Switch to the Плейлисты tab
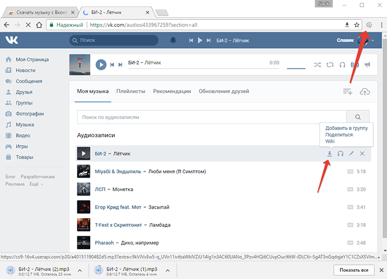The width and height of the screenshot is (387, 279). pos(131,91)
